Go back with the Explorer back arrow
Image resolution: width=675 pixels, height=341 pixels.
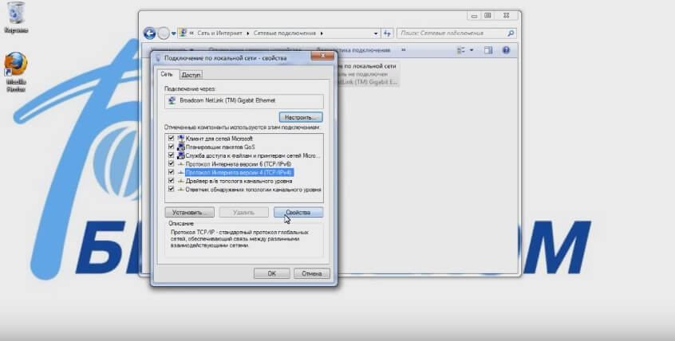(149, 33)
